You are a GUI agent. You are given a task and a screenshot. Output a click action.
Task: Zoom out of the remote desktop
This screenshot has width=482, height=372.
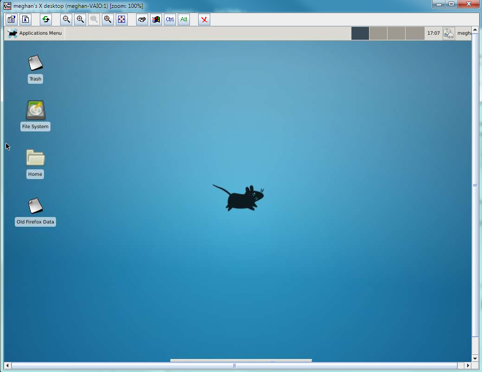tap(66, 19)
